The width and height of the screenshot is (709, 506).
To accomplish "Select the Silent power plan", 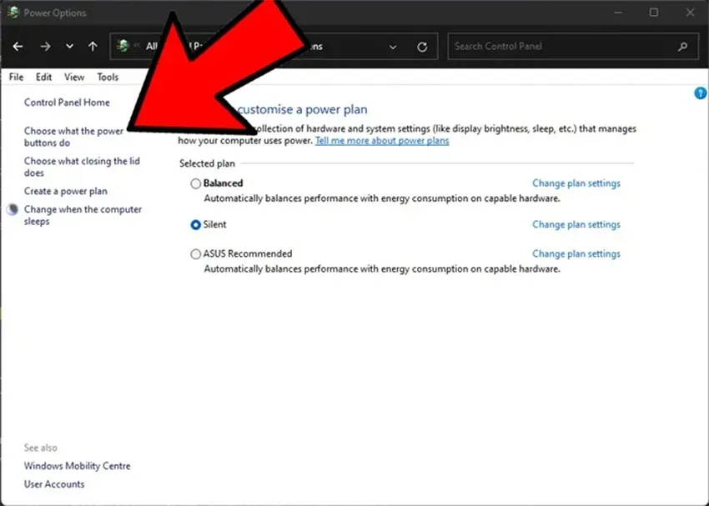I will (195, 224).
